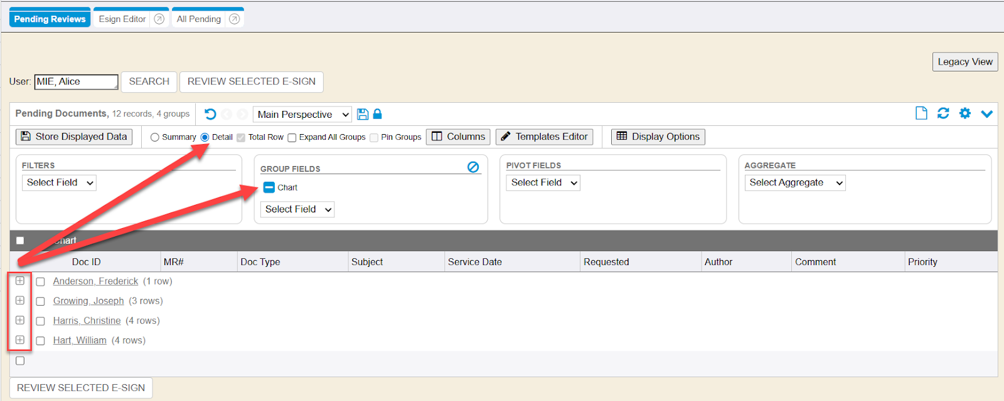The image size is (1004, 401).
Task: Open the Select Aggregate dropdown
Action: pyautogui.click(x=794, y=183)
